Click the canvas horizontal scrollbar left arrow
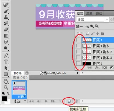Screen dimensions: 114x111 (x=82, y=73)
